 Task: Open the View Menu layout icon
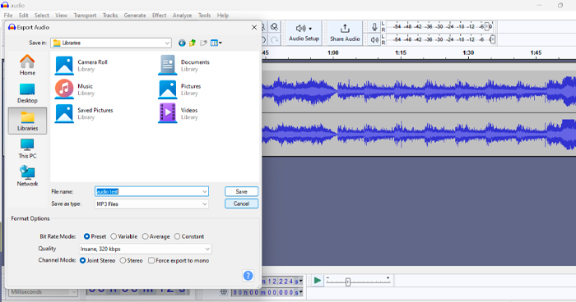214,43
